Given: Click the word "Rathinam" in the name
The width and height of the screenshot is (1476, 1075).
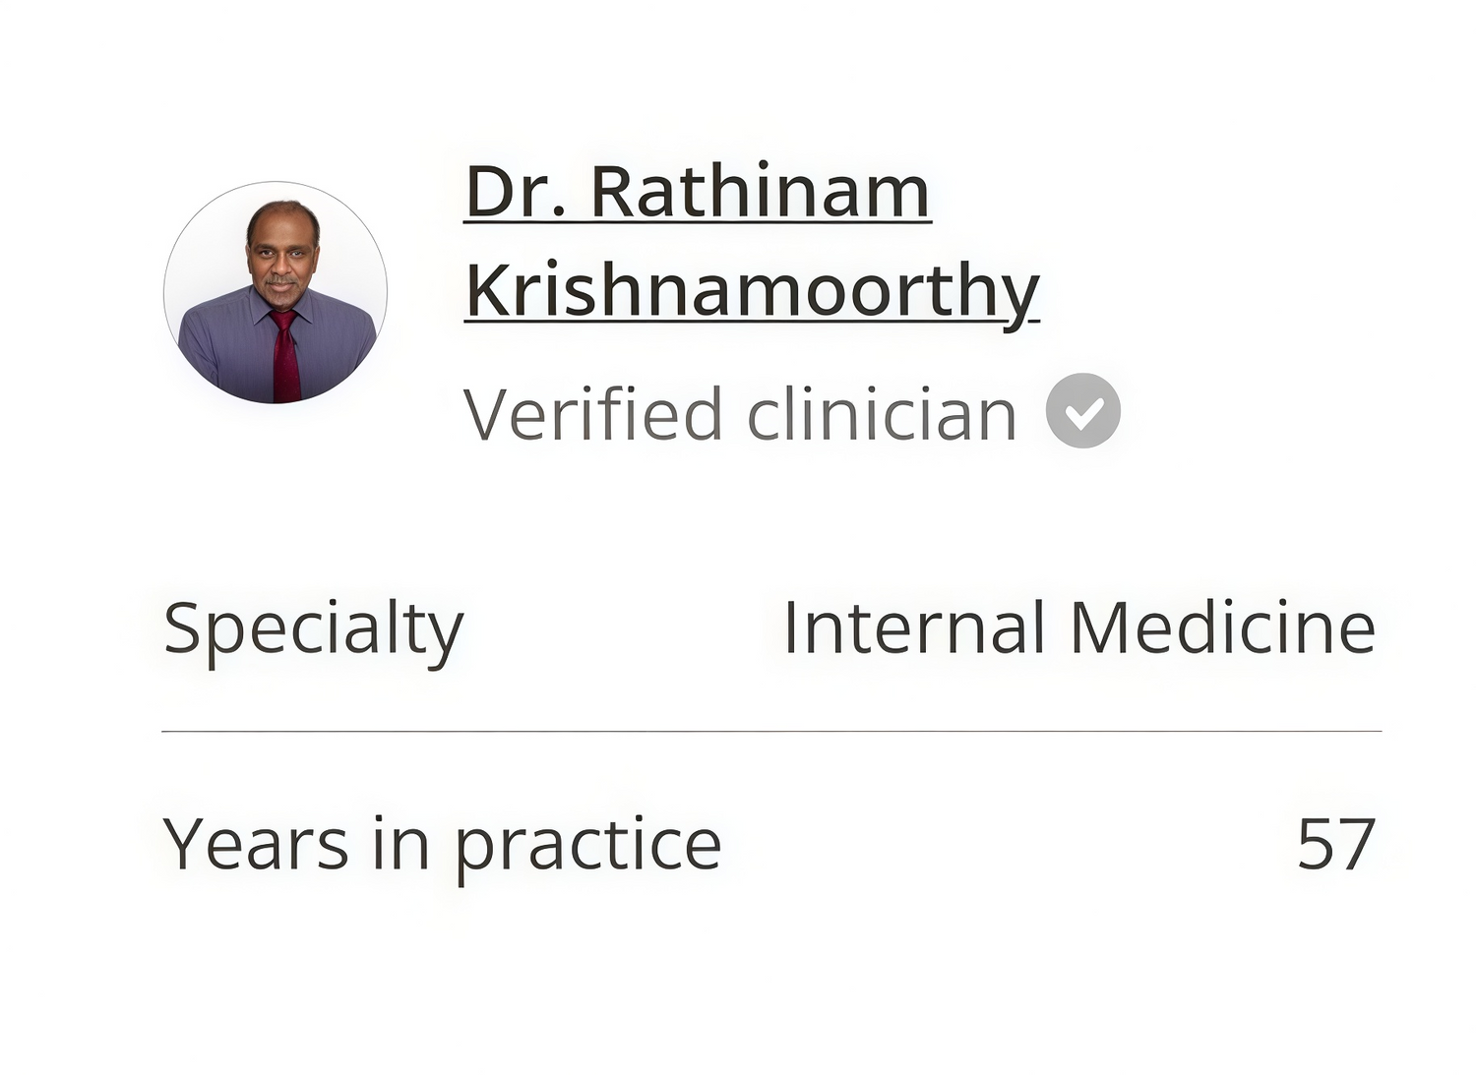Looking at the screenshot, I should [x=760, y=192].
